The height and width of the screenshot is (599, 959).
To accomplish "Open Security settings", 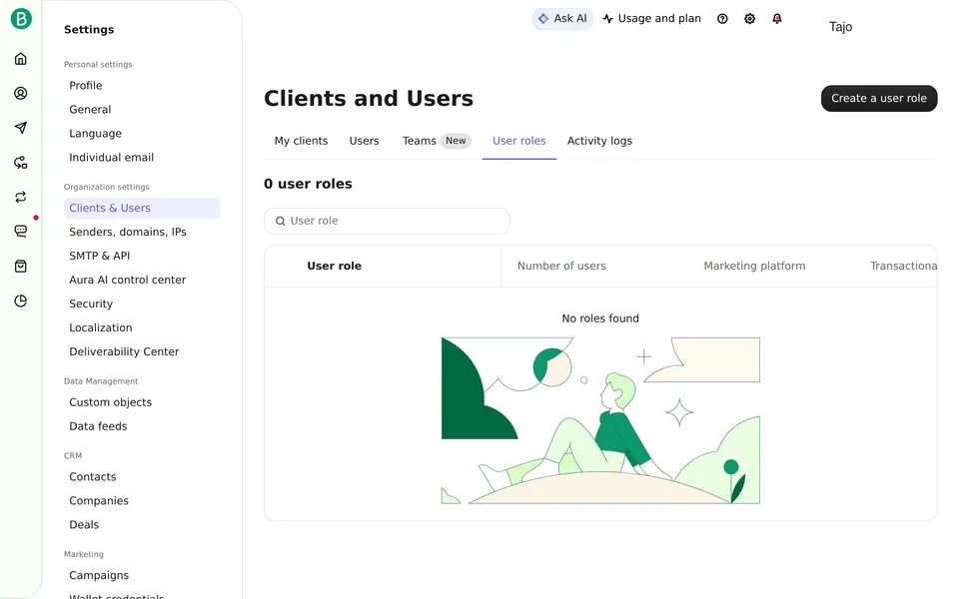I will [91, 303].
